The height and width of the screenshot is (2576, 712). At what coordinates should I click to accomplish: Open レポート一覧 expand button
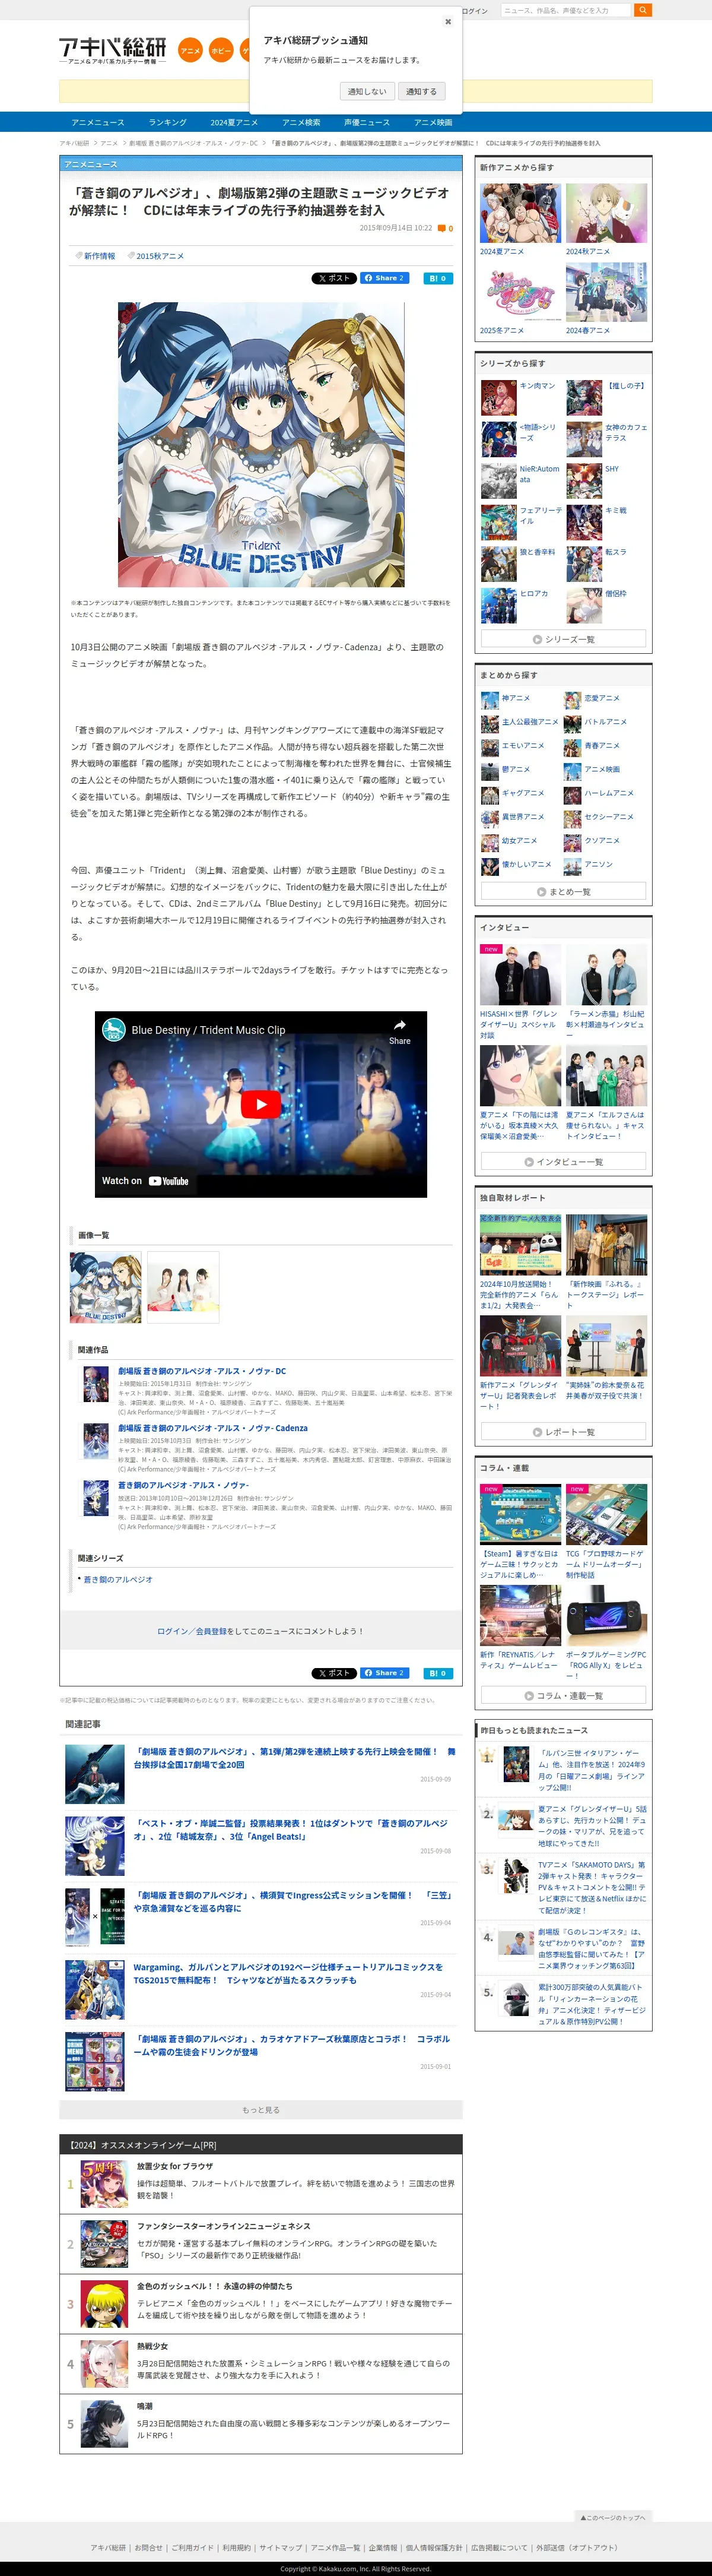pos(563,1432)
